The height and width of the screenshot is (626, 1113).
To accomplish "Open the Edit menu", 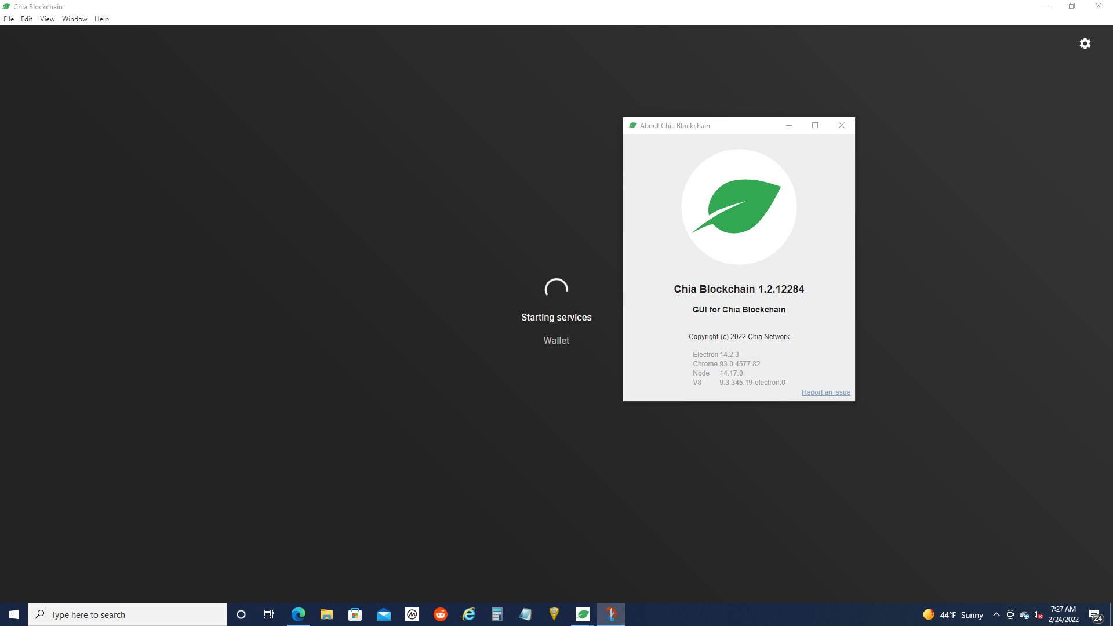I will coord(27,19).
